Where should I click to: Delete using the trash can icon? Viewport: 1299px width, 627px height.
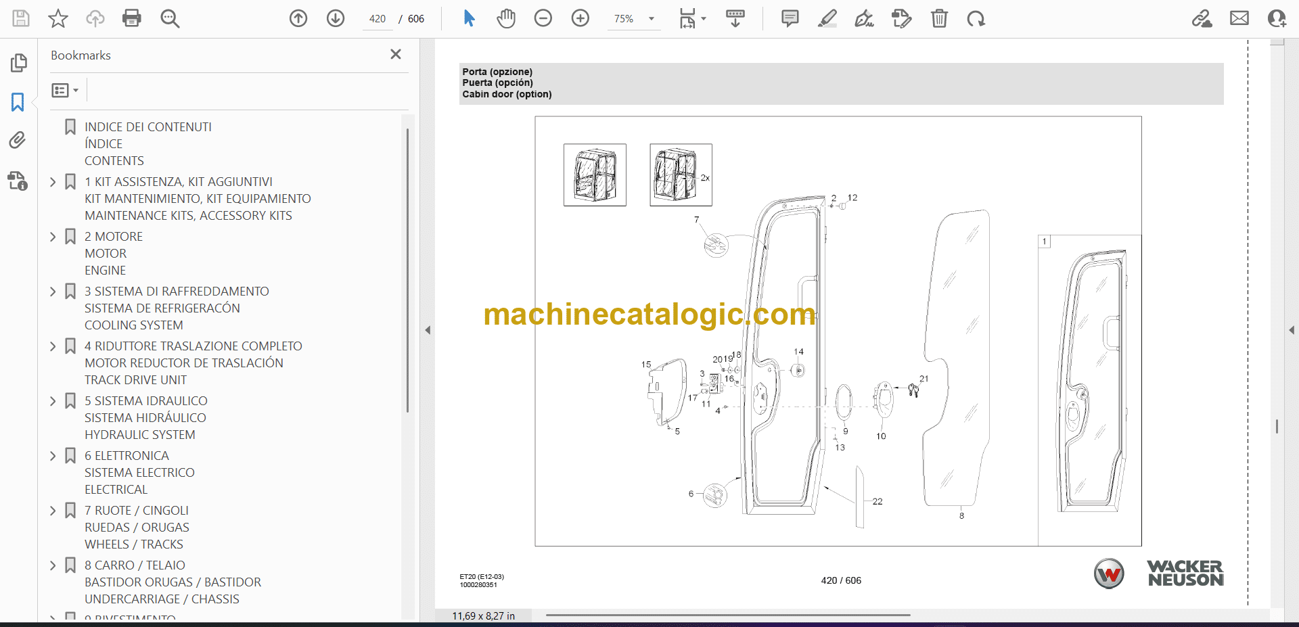click(939, 18)
